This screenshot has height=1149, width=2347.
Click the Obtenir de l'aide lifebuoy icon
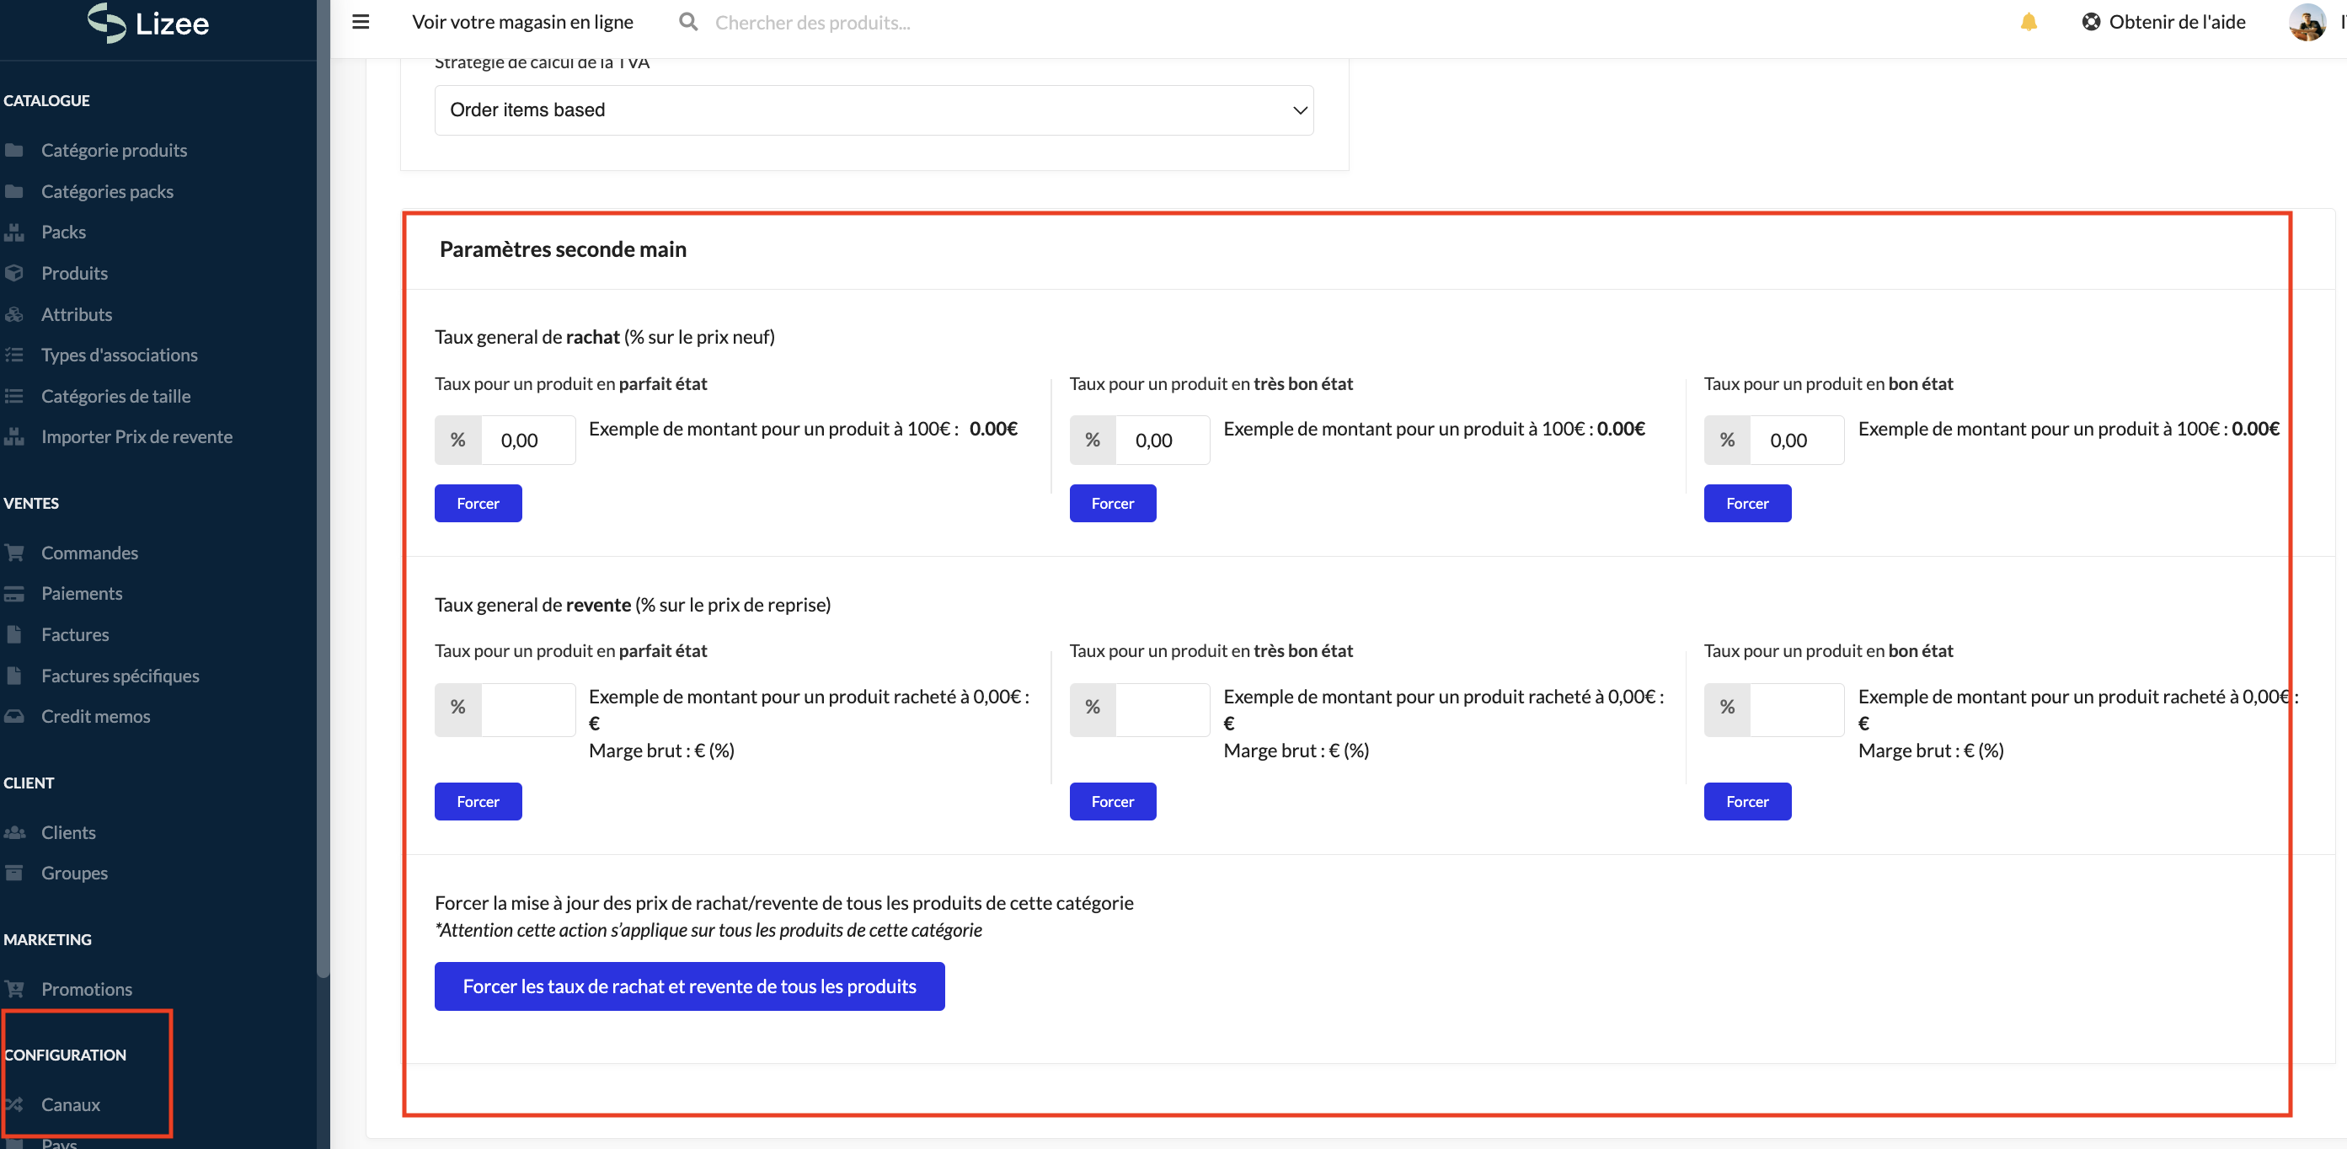point(2090,22)
